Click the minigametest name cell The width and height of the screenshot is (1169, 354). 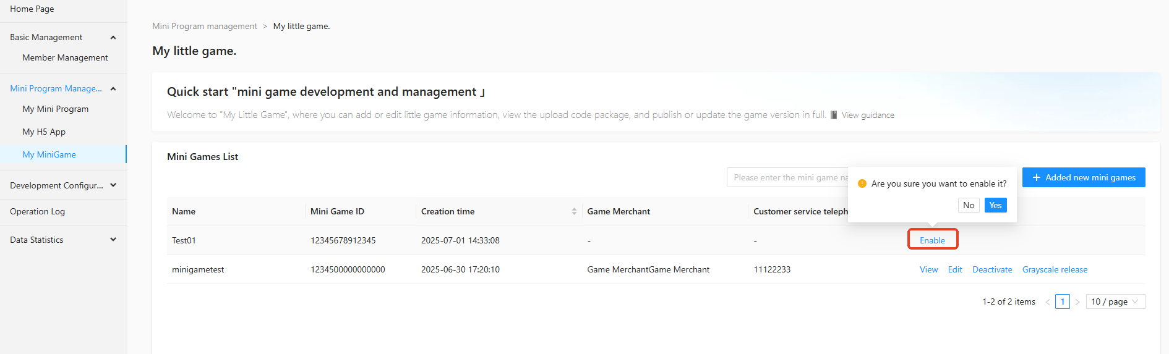tap(198, 269)
